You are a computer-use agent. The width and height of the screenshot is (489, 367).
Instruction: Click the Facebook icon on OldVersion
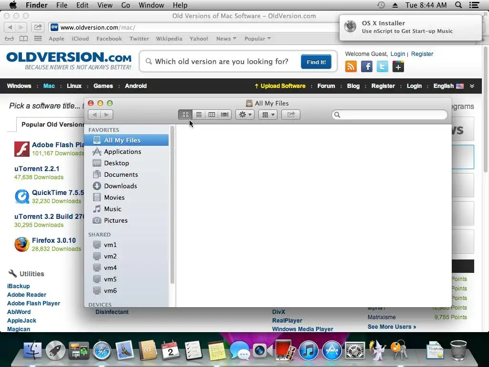[x=367, y=66]
